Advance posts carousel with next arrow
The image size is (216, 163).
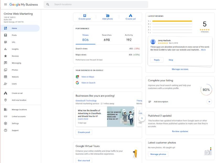(142, 118)
